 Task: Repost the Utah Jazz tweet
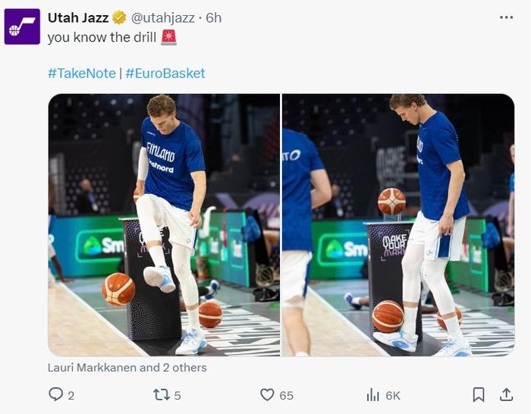162,394
